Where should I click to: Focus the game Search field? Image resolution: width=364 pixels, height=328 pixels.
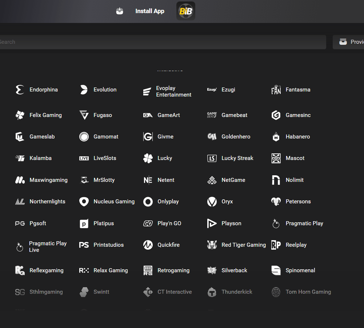(x=163, y=42)
